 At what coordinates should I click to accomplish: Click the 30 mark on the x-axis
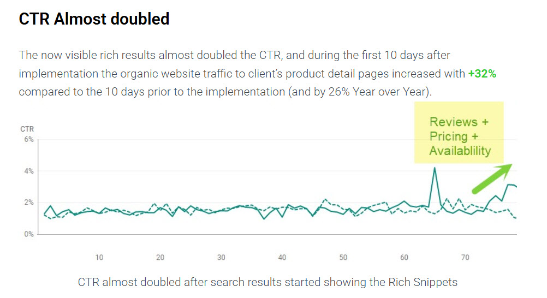coord(221,258)
